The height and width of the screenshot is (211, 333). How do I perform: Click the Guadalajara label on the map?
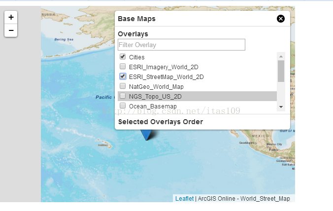[247, 143]
